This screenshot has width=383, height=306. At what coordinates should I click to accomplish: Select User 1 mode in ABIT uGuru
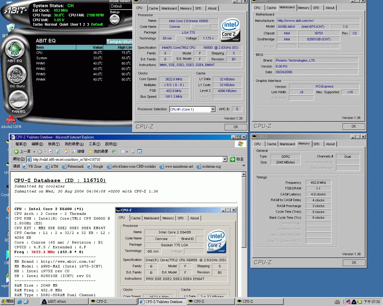(76, 25)
